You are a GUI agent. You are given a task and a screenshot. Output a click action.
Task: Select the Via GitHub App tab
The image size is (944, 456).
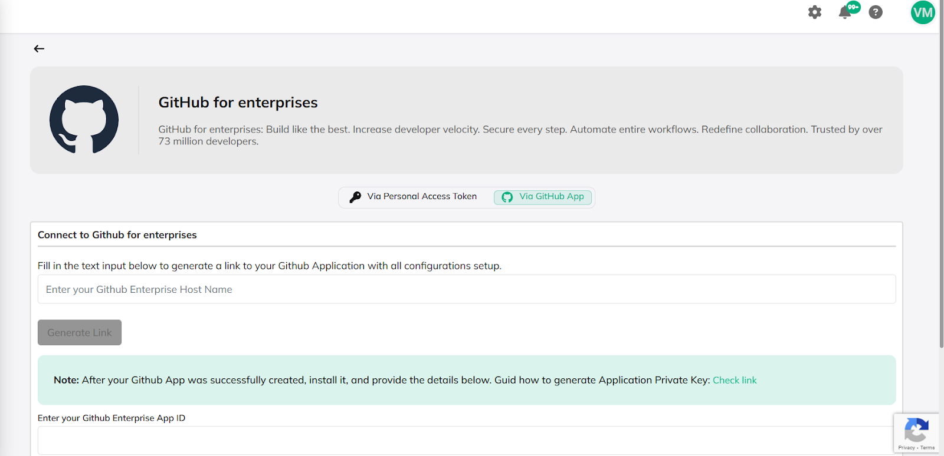click(x=543, y=197)
